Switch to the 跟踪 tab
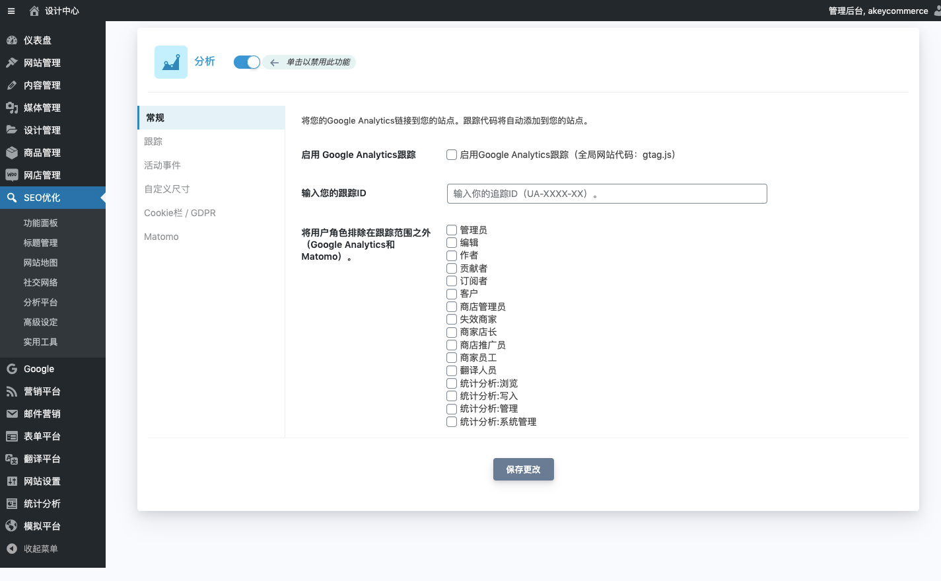The width and height of the screenshot is (941, 581). click(x=211, y=141)
